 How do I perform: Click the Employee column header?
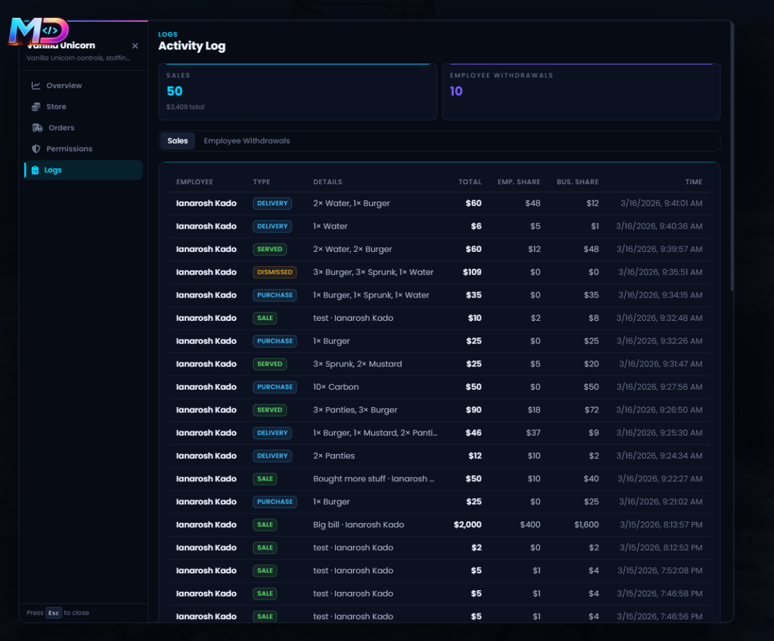[x=195, y=182]
